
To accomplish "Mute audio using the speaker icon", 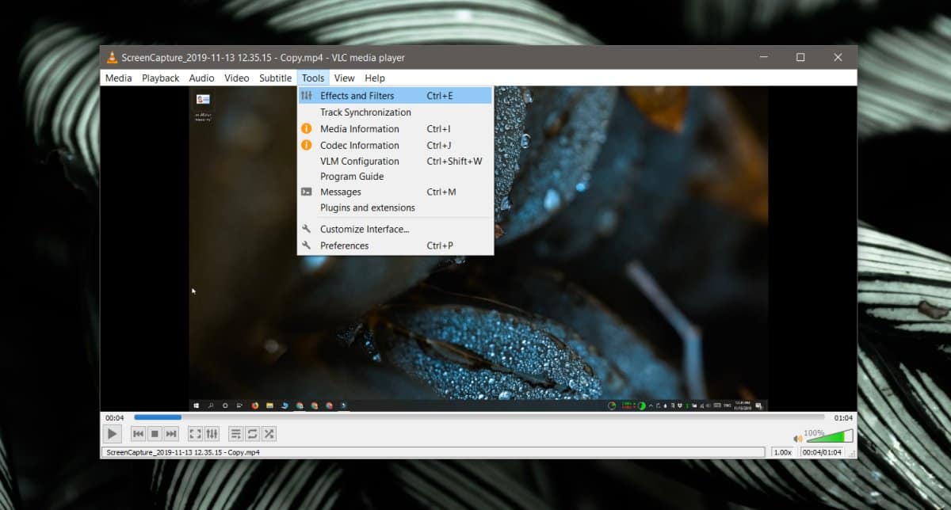I will pos(798,438).
